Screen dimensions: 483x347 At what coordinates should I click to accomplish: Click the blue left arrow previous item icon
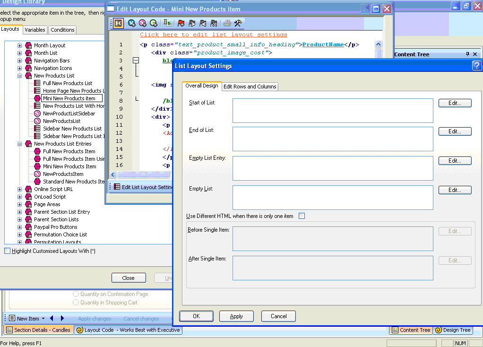pos(52,319)
